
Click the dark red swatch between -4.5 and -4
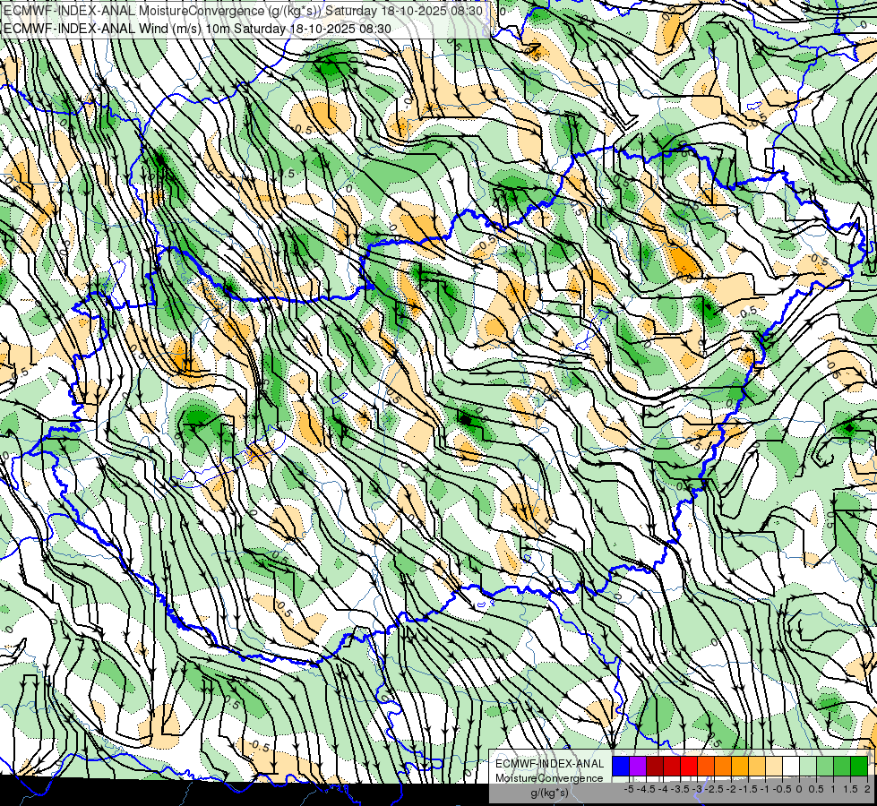(655, 766)
